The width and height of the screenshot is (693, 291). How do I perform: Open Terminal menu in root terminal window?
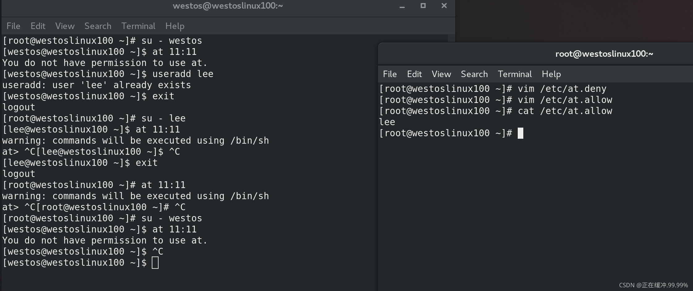(x=515, y=74)
